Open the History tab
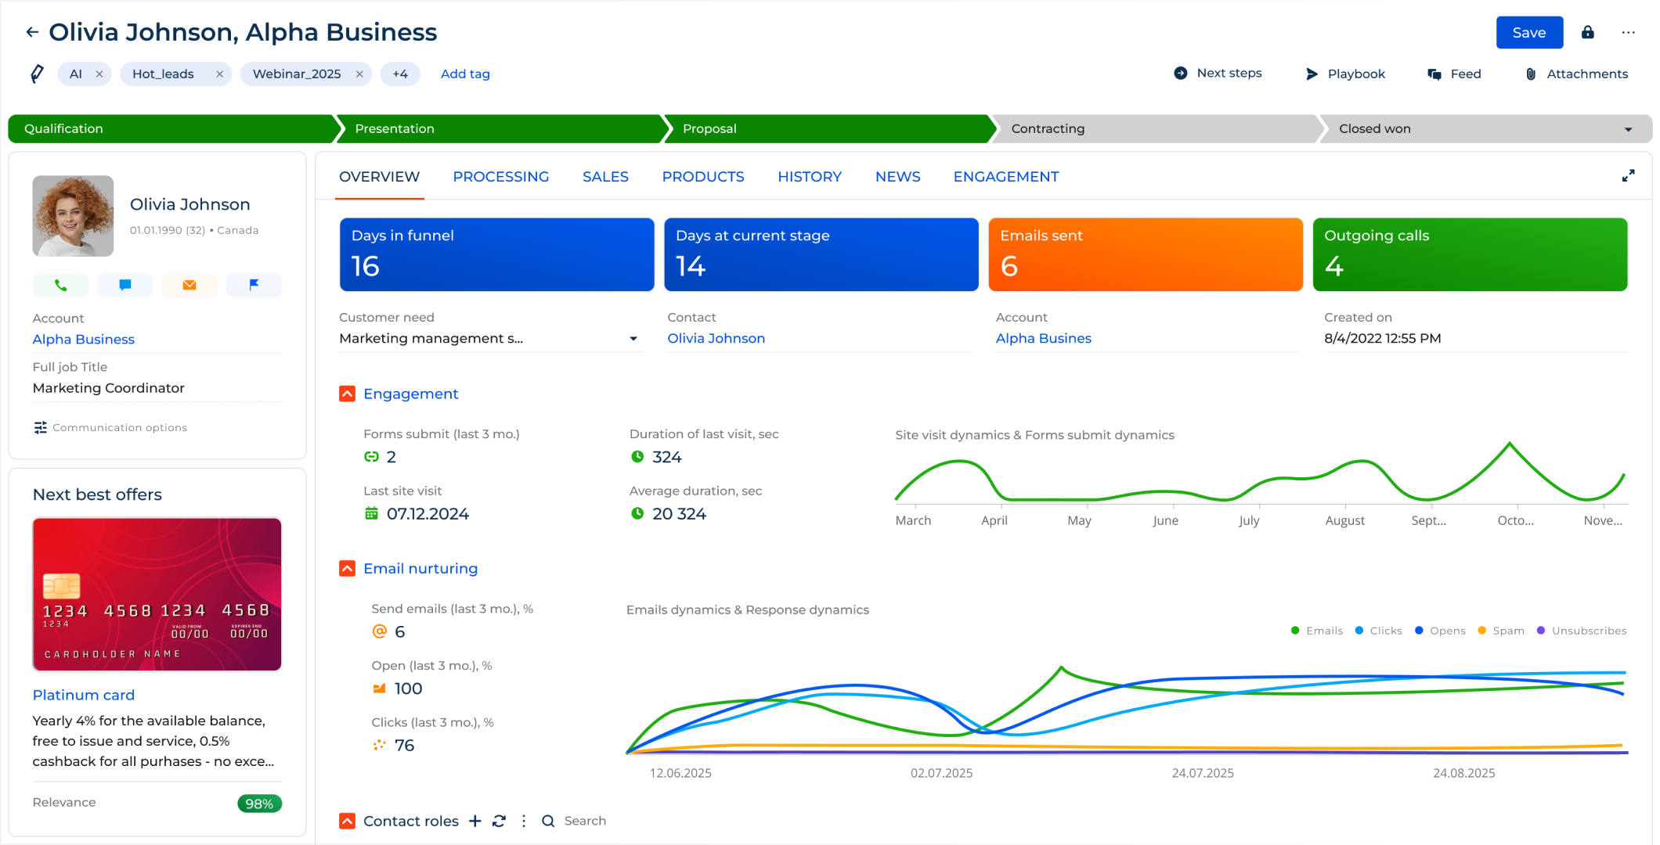 (810, 177)
